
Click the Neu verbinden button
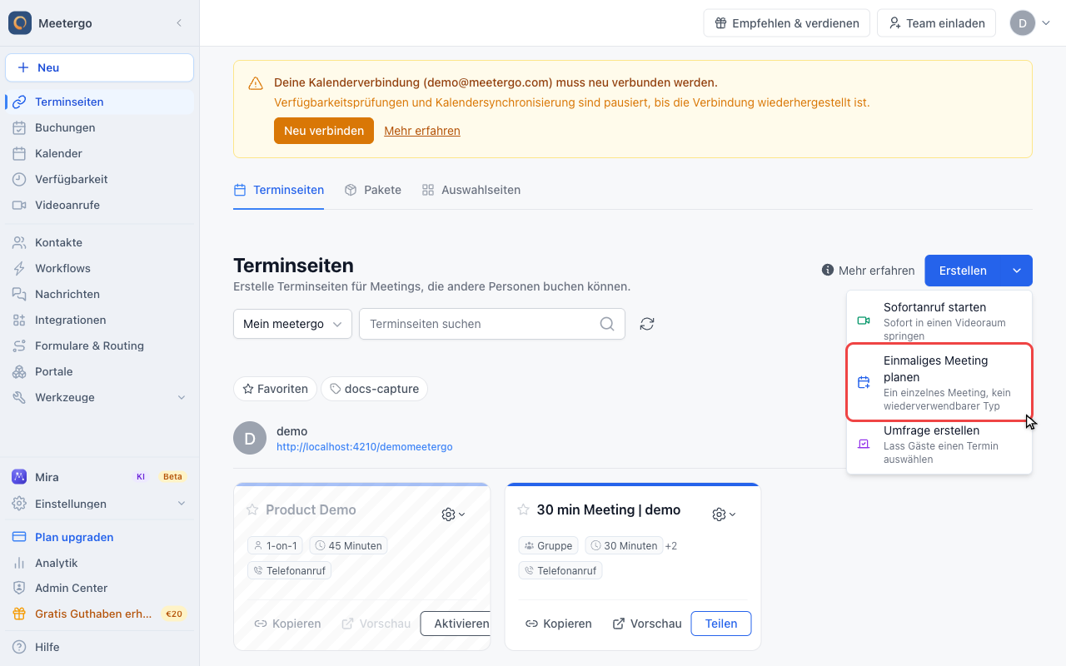pyautogui.click(x=324, y=131)
